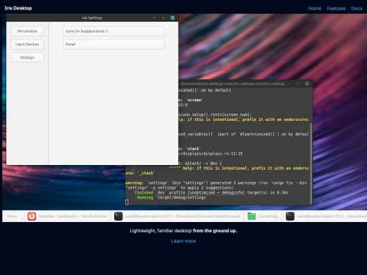
Task: Select Displays in Iris Settings sidebar
Action: (27, 57)
